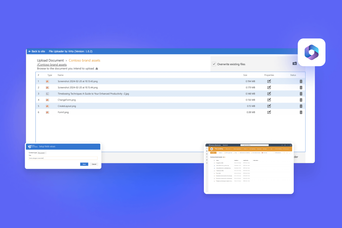Click the Virto Software logo in the dialog
Image resolution: width=342 pixels, height=228 pixels.
[x=30, y=146]
